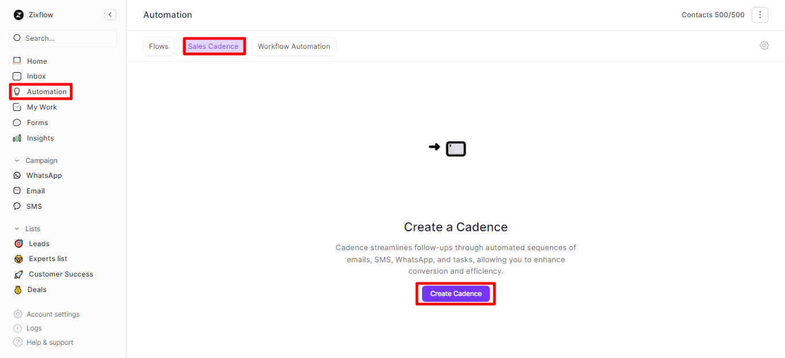
Task: Open the Email campaign icon in sidebar
Action: tap(17, 191)
